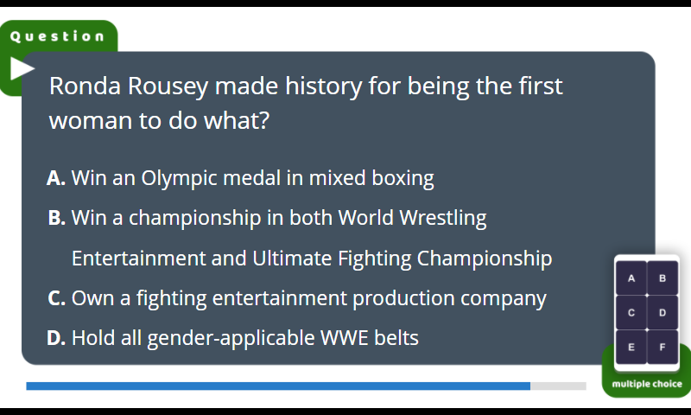
Task: Click the white play arrow icon
Action: click(22, 69)
